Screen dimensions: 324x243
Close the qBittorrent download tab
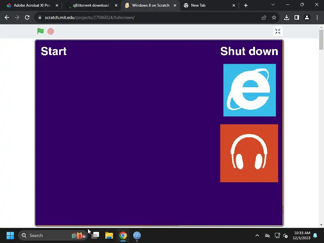116,5
